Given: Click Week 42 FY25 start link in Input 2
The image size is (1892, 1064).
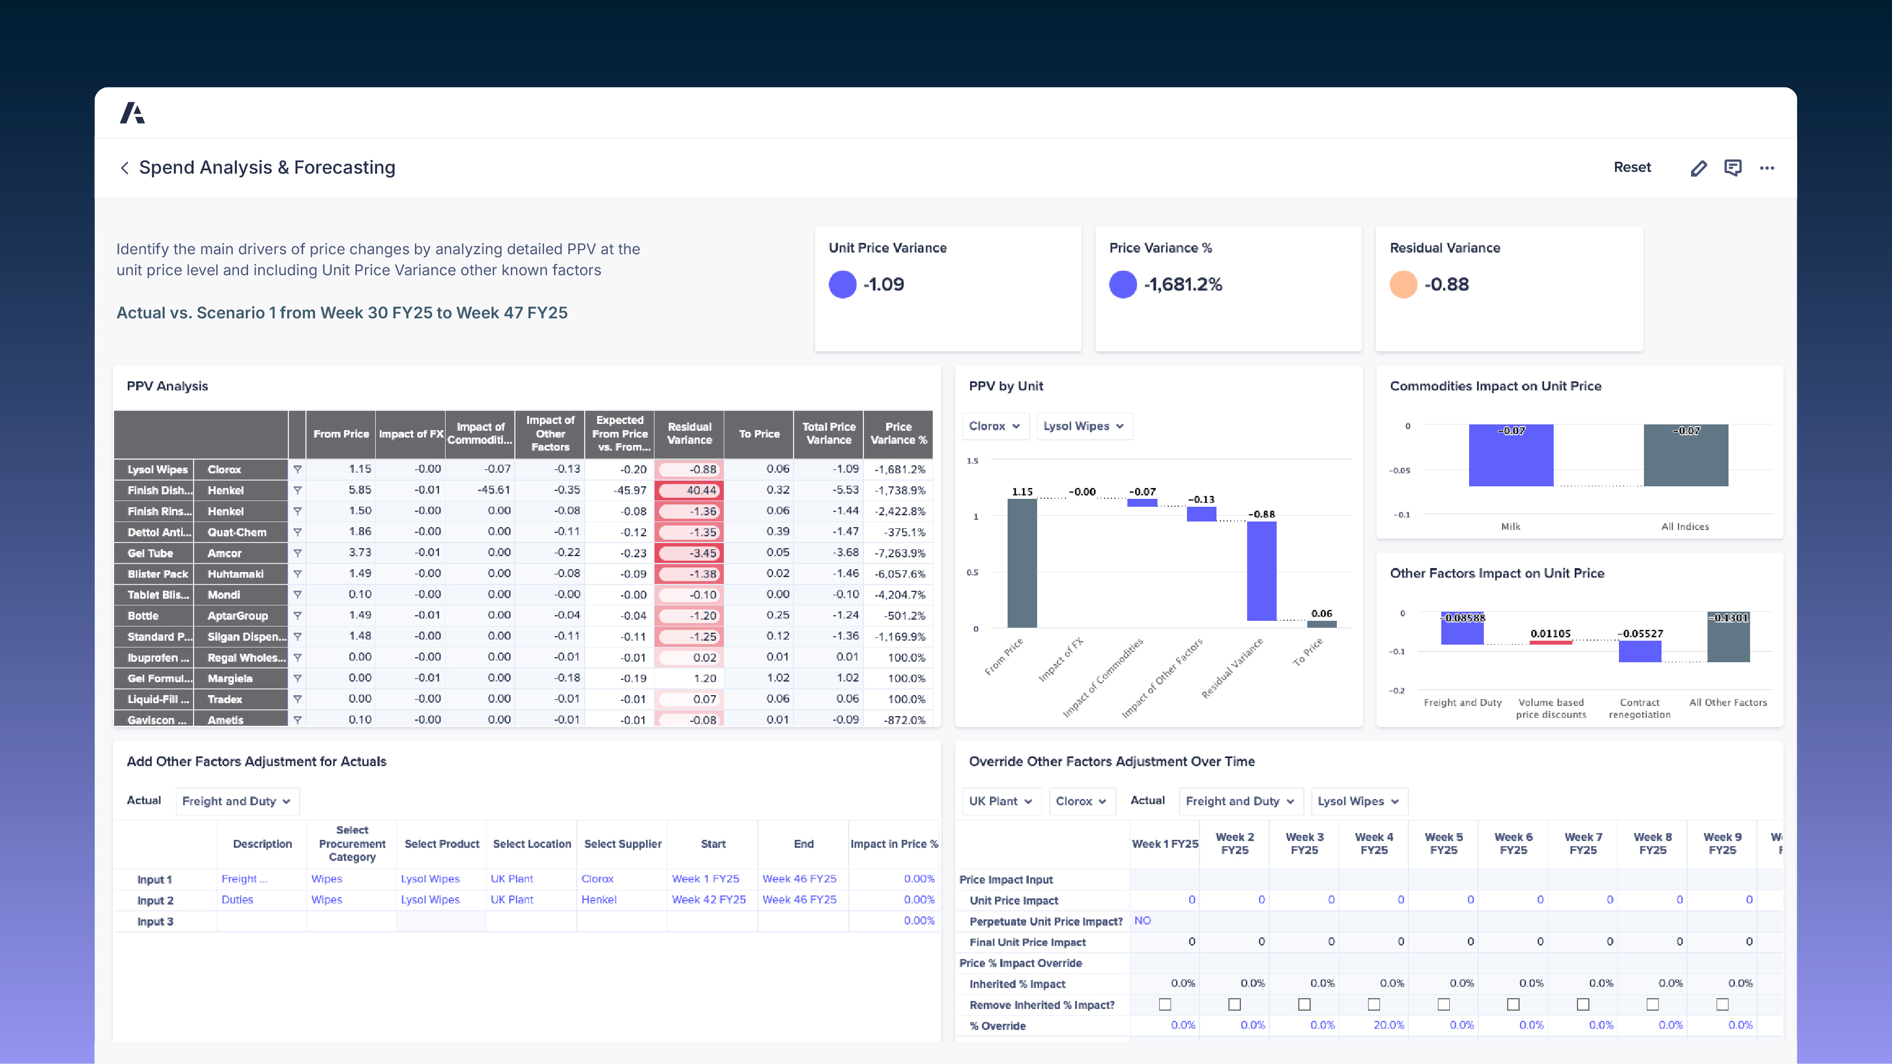Looking at the screenshot, I should pos(709,899).
